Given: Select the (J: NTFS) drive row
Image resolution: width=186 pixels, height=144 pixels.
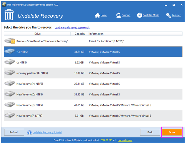Looking at the screenshot, I should pos(93,63).
